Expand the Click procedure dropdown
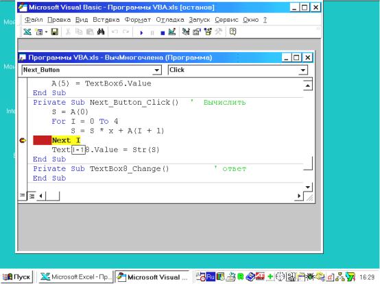Image resolution: width=380 pixels, height=284 pixels. tap(303, 70)
